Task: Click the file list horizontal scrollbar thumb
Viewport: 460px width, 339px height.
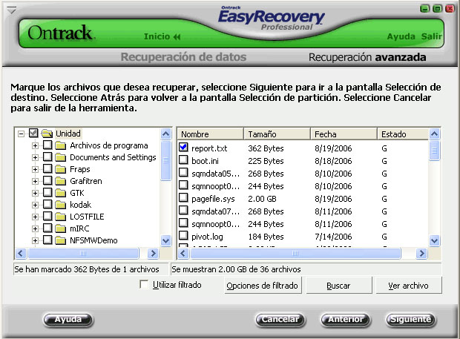Action: click(x=295, y=254)
